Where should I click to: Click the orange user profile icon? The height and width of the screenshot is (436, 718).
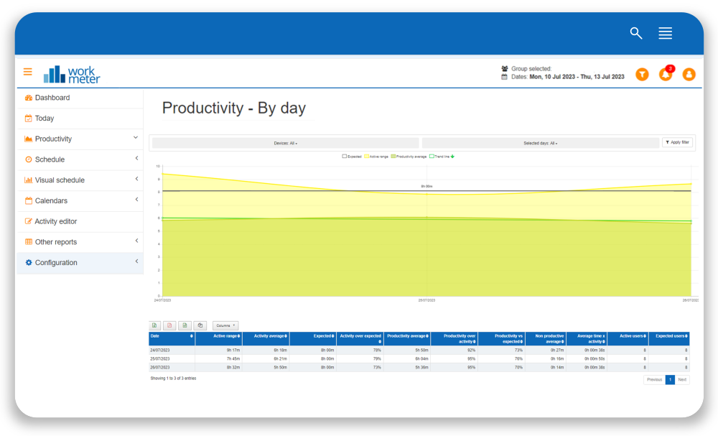point(689,74)
